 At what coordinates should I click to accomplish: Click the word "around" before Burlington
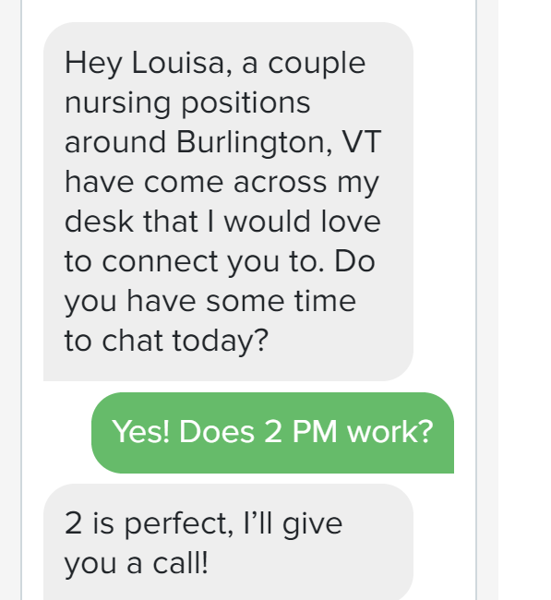115,142
